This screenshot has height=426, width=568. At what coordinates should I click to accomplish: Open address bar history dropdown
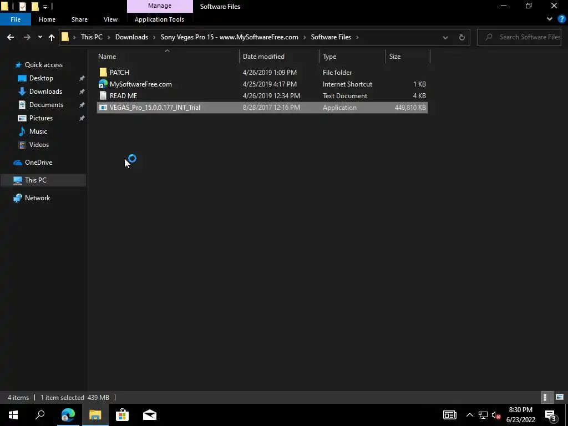tap(445, 37)
